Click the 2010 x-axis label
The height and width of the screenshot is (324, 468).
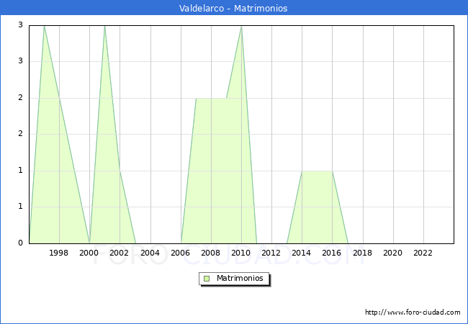coord(241,253)
